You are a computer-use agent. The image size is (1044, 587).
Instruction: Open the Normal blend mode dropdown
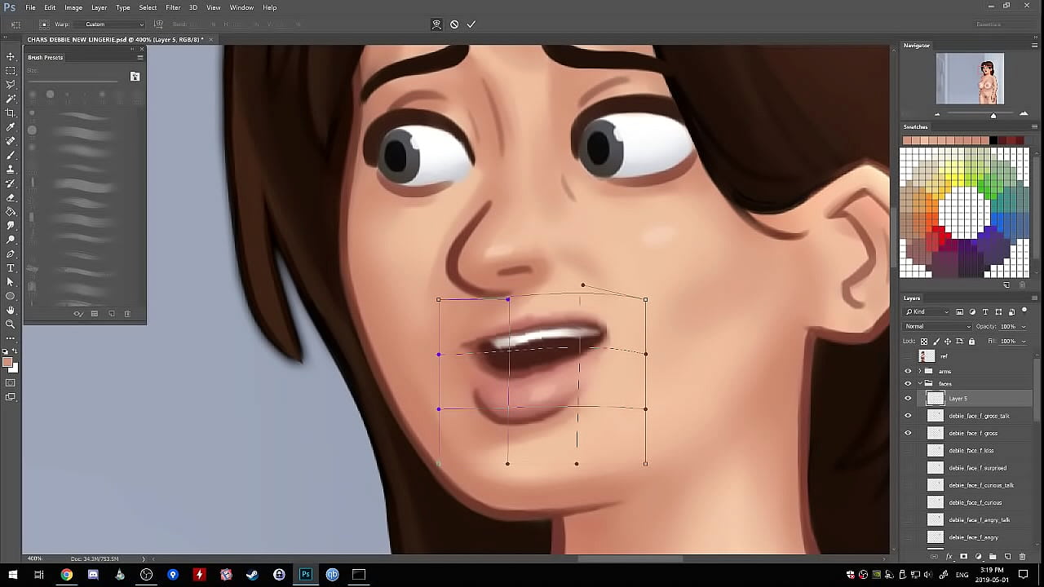click(x=936, y=327)
